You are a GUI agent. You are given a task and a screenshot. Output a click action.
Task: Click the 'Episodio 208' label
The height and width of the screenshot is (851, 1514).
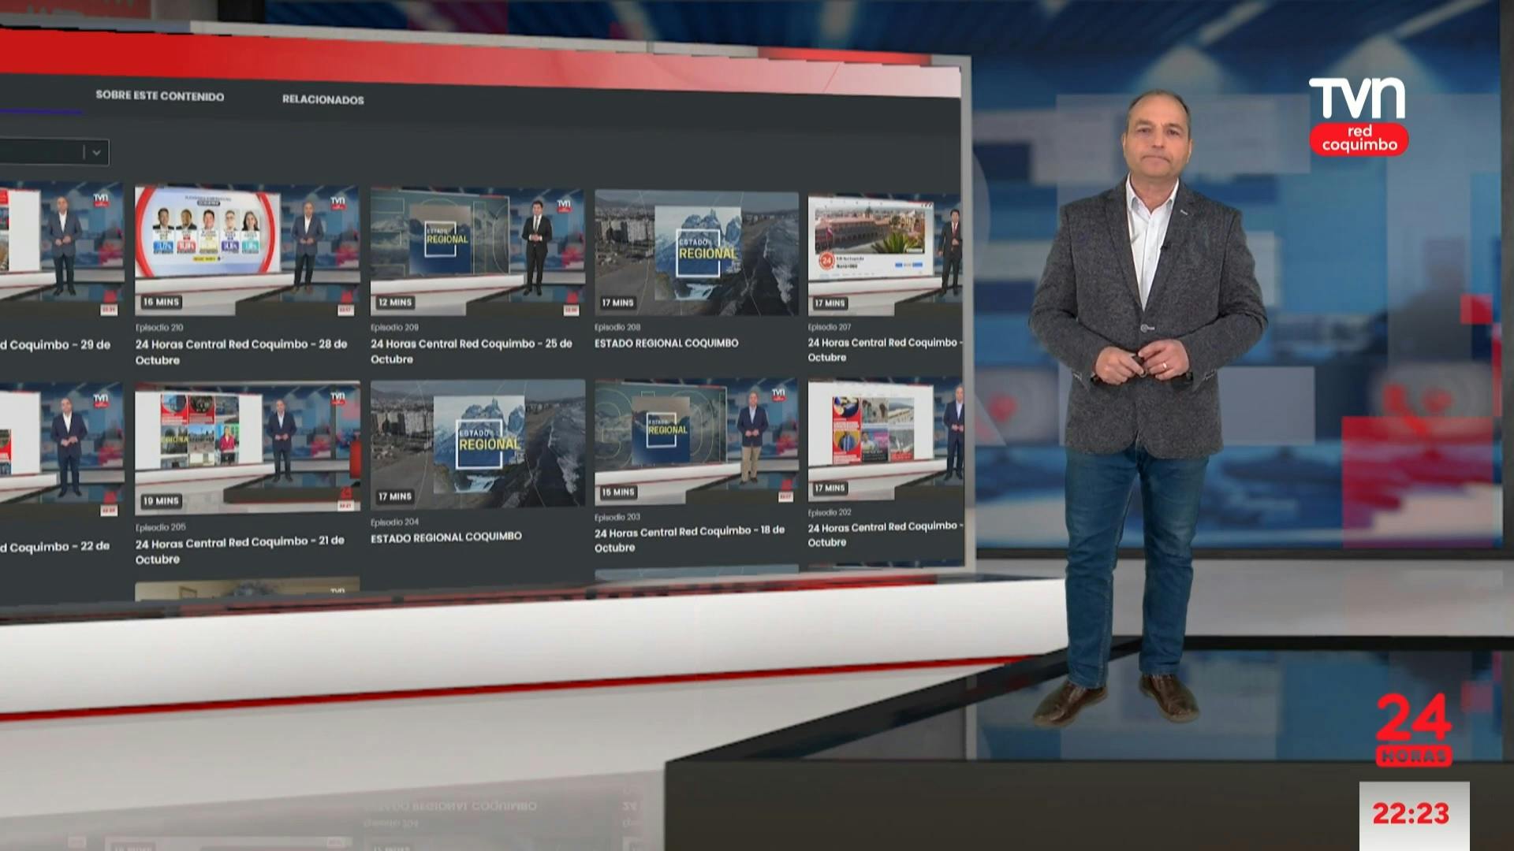(617, 327)
